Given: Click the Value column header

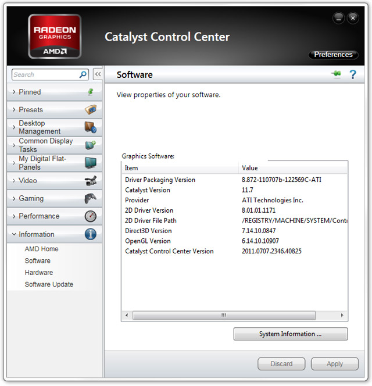Looking at the screenshot, I should pos(293,168).
